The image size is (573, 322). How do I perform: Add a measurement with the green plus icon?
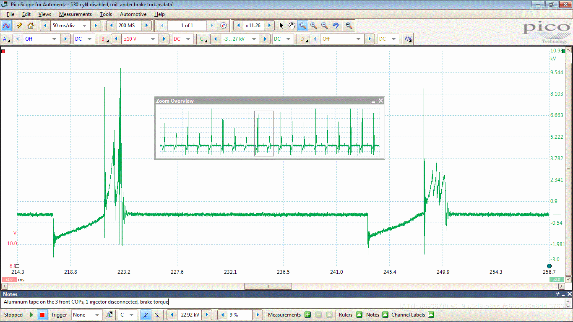point(307,314)
